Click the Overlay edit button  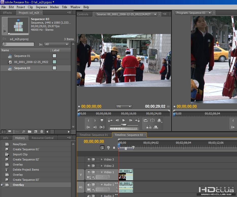pyautogui.click(x=156, y=127)
